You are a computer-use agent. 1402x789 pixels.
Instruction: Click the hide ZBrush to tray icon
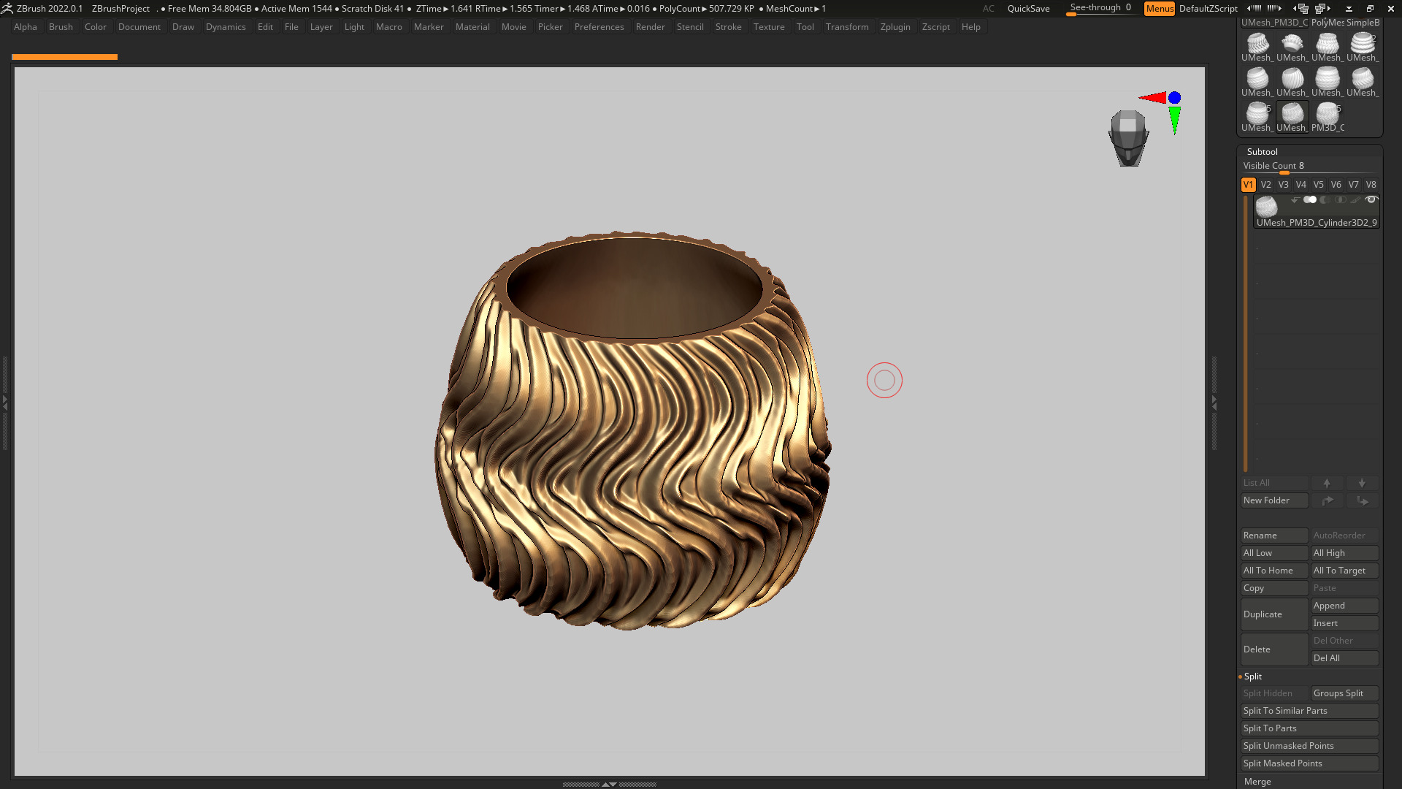pos(1349,9)
